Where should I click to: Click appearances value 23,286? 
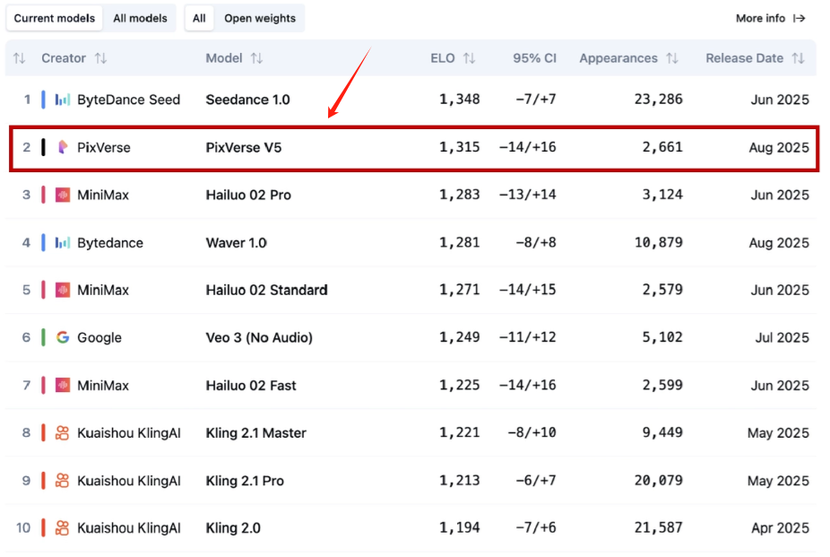[659, 100]
